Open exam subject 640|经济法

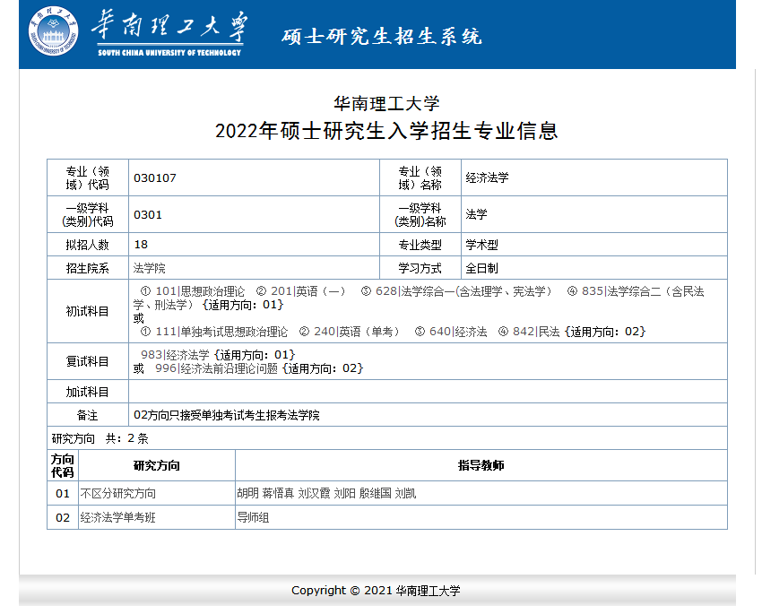[458, 332]
